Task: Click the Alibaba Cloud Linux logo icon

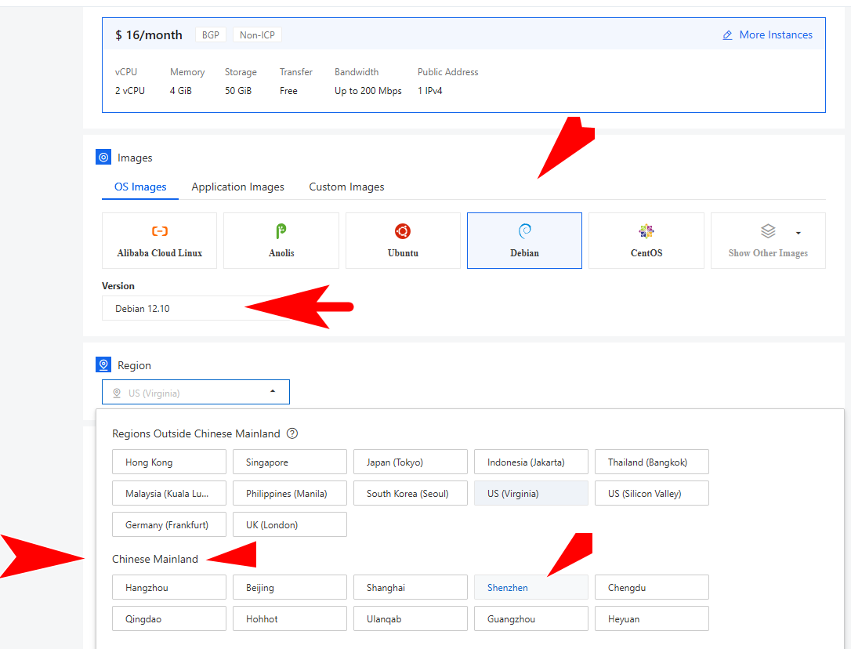Action: click(x=160, y=231)
